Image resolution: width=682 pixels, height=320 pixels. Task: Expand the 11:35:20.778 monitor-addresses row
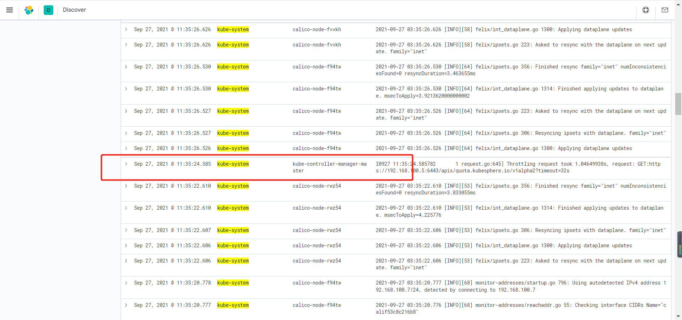tap(126, 283)
